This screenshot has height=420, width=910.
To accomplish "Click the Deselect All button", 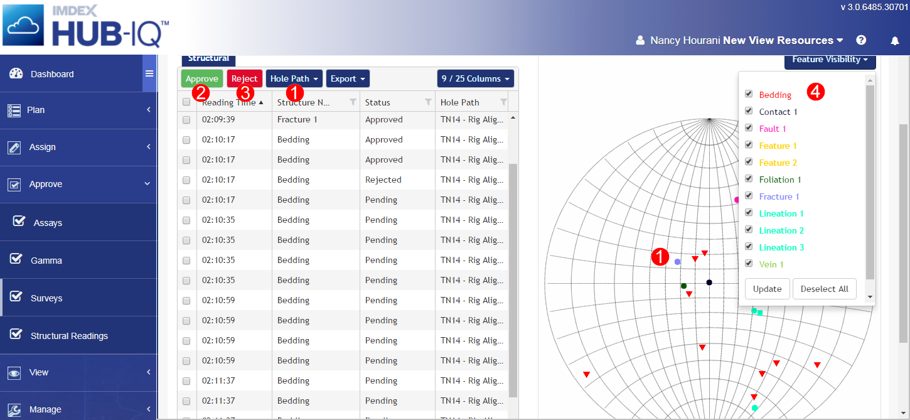I will click(x=824, y=289).
